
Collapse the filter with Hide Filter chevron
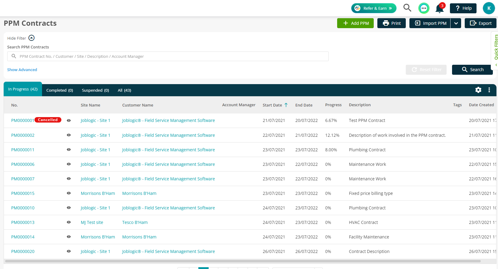tap(31, 38)
